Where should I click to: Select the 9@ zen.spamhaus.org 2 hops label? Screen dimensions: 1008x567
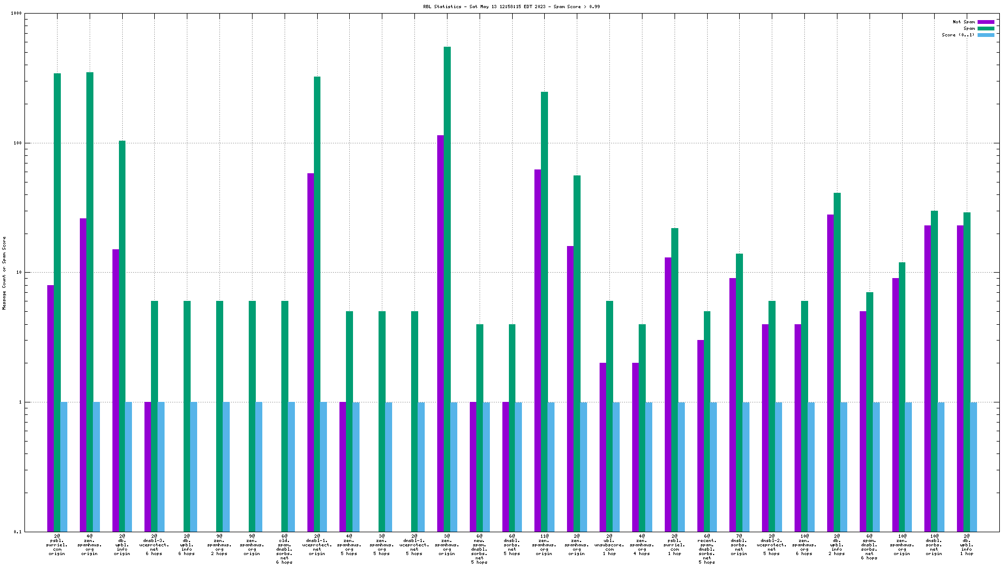click(219, 545)
